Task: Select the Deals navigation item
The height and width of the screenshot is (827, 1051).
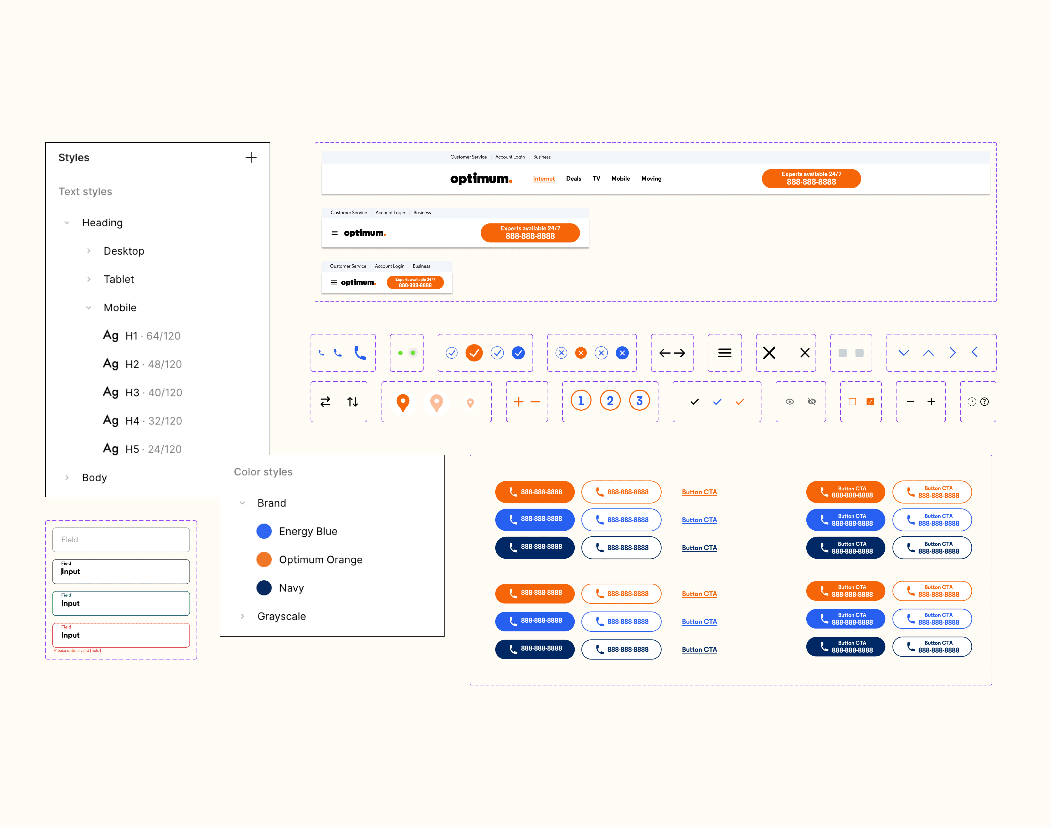Action: coord(573,179)
